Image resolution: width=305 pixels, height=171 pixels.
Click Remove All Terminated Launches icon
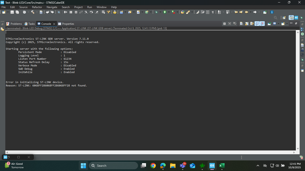coord(235,24)
